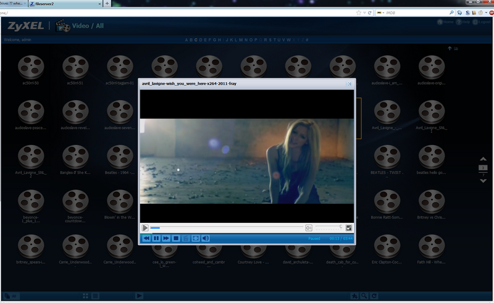
Task: Click the search magnifier in the bottom bar
Action: pos(364,296)
